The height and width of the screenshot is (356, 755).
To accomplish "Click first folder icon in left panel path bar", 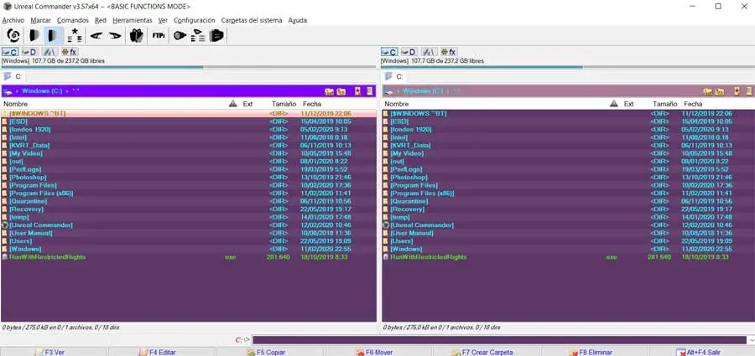I will 330,91.
